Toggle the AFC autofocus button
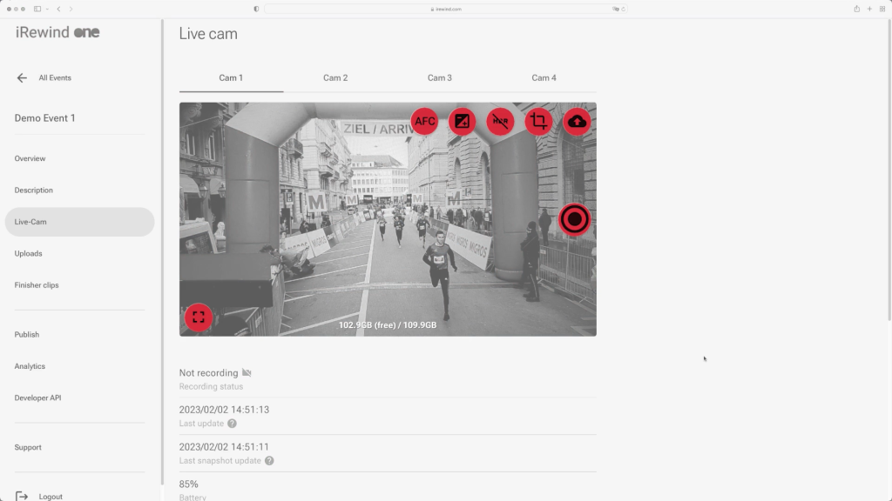This screenshot has height=501, width=892. click(424, 122)
